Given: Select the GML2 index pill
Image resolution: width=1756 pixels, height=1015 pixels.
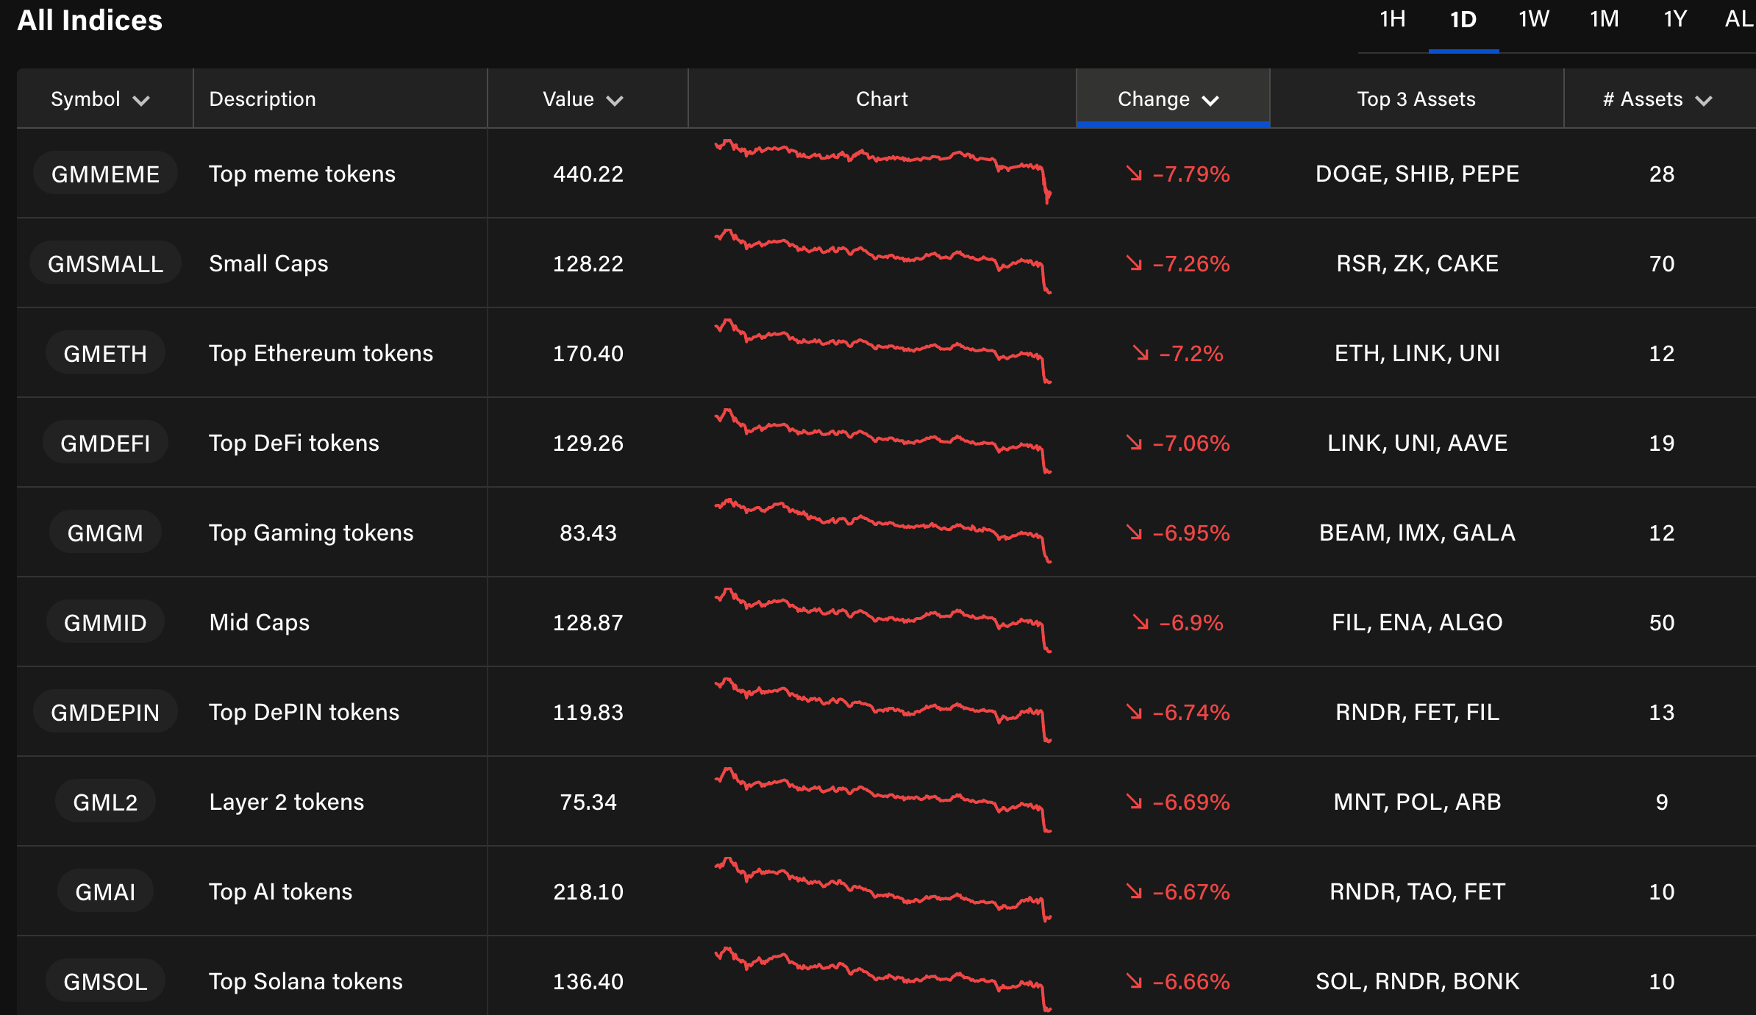Looking at the screenshot, I should pos(105,802).
